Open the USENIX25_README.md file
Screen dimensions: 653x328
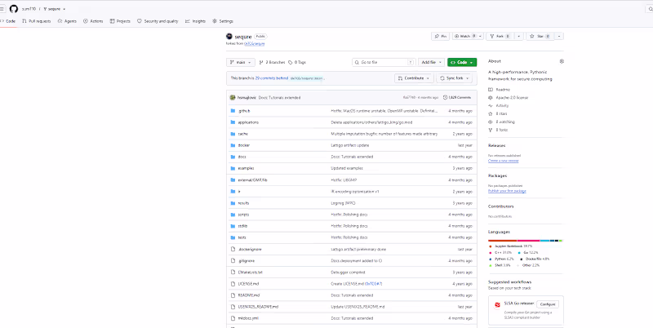pos(258,307)
